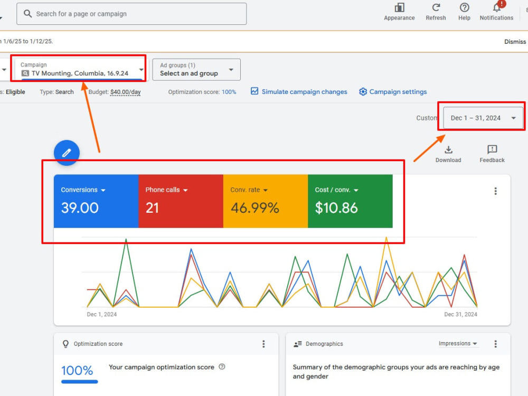Image resolution: width=528 pixels, height=396 pixels.
Task: Click the Eligible status text
Action: tap(15, 92)
